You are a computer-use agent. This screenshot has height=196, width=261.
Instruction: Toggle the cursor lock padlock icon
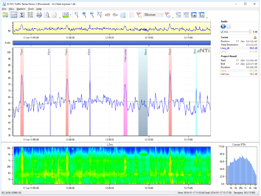(x=255, y=37)
